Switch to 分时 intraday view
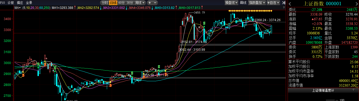This screenshot has height=101, width=359. (105, 3)
